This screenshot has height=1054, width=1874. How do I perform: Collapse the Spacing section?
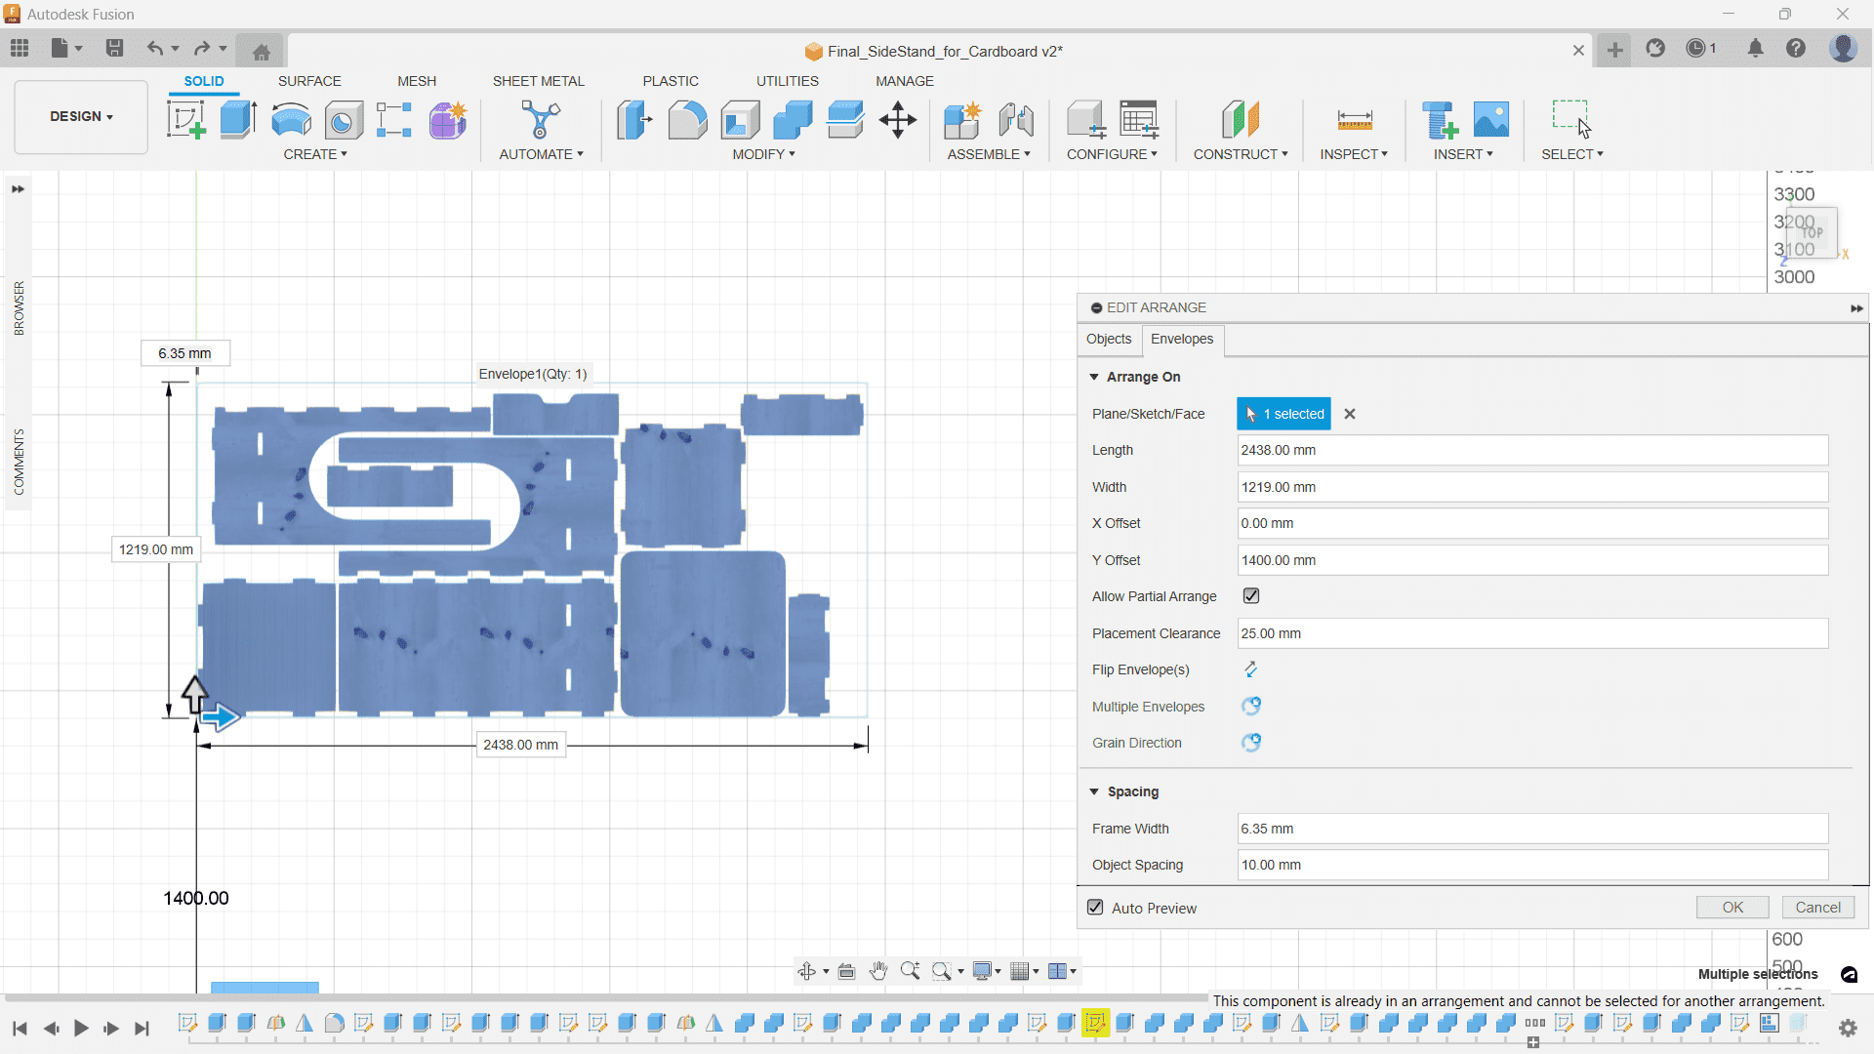1094,791
